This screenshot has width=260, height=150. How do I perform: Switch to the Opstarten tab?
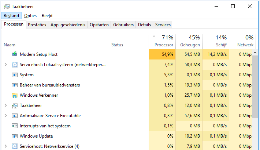99,25
